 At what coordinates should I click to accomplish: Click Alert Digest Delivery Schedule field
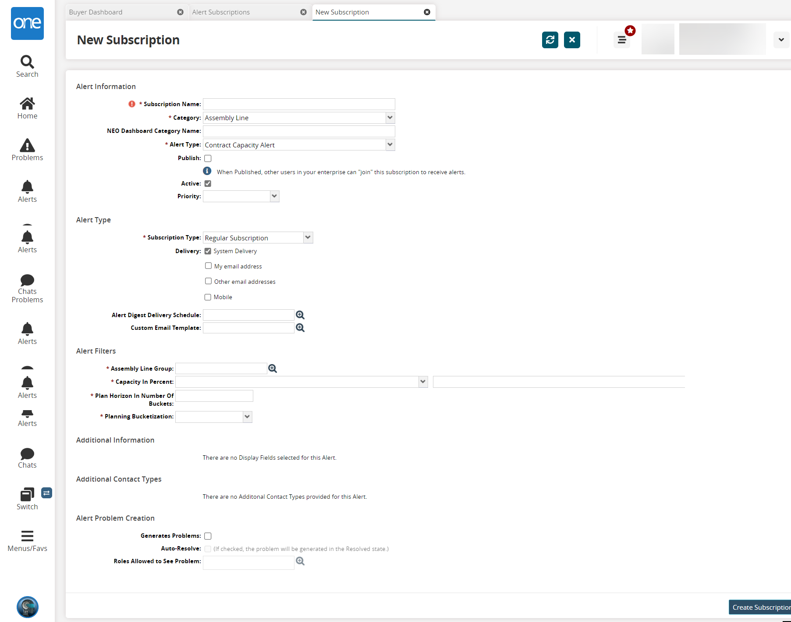tap(248, 315)
